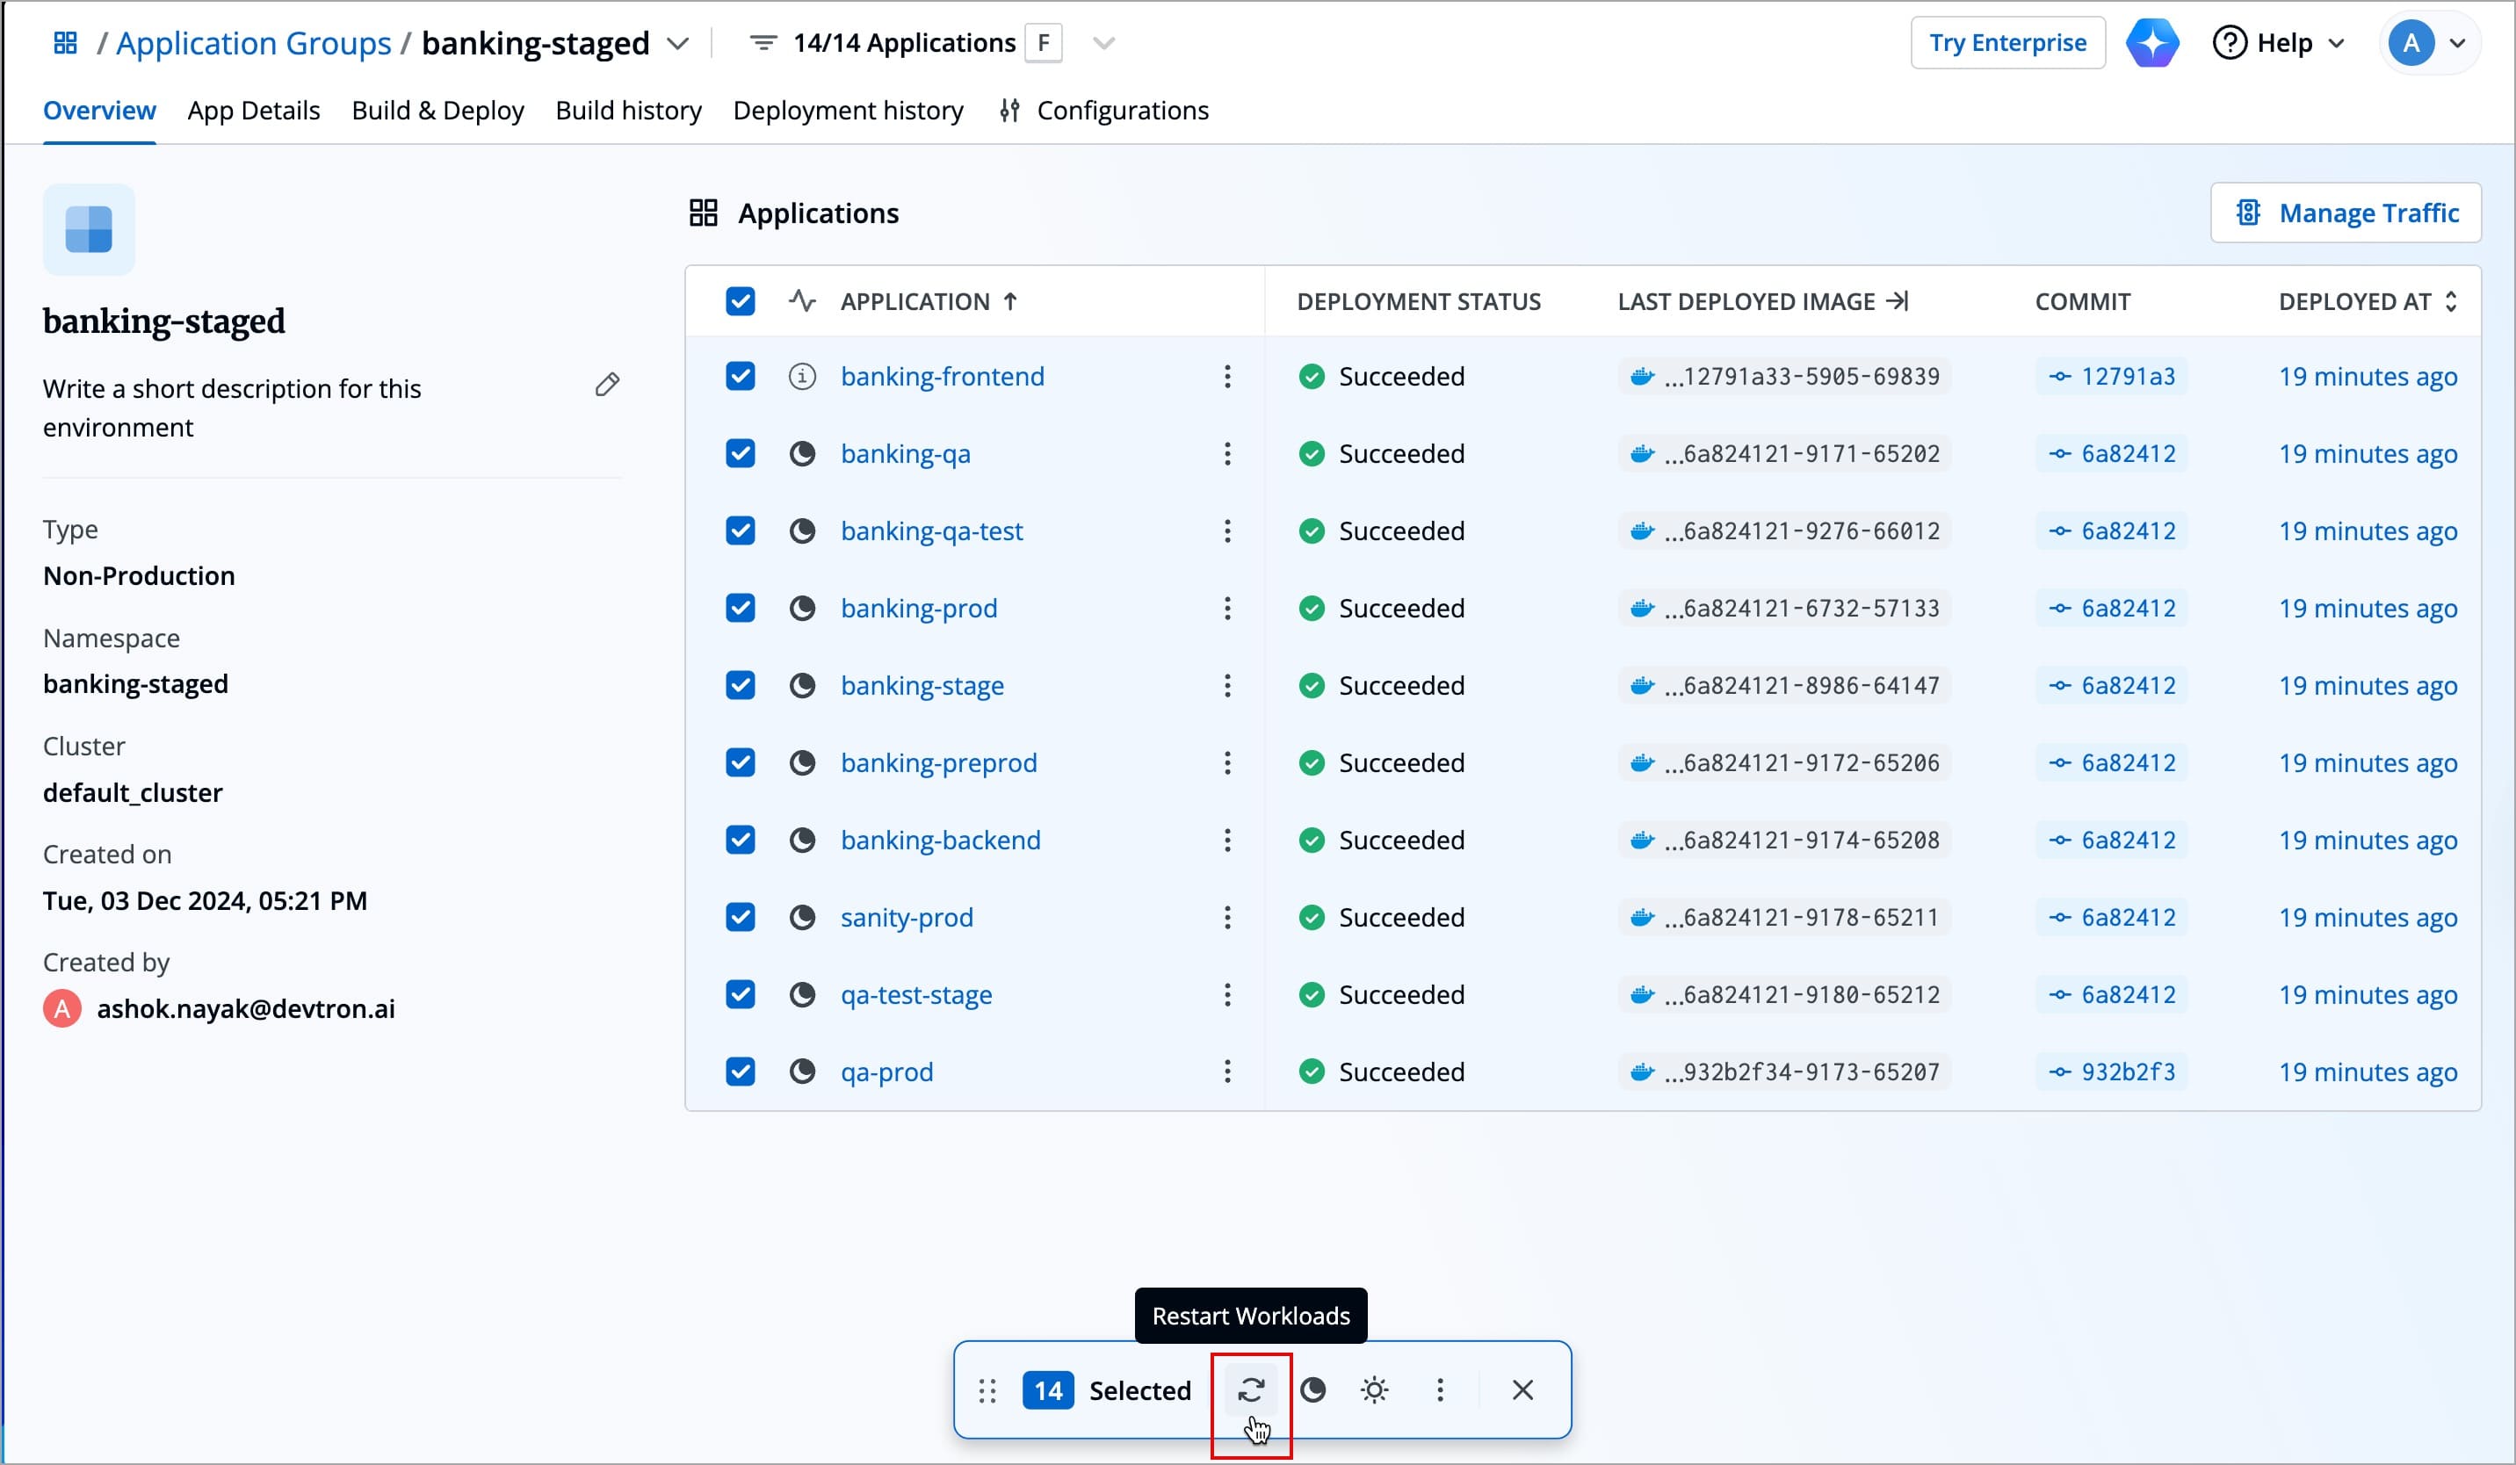Click the info icon next to banking-frontend
Image resolution: width=2516 pixels, height=1465 pixels.
[802, 376]
